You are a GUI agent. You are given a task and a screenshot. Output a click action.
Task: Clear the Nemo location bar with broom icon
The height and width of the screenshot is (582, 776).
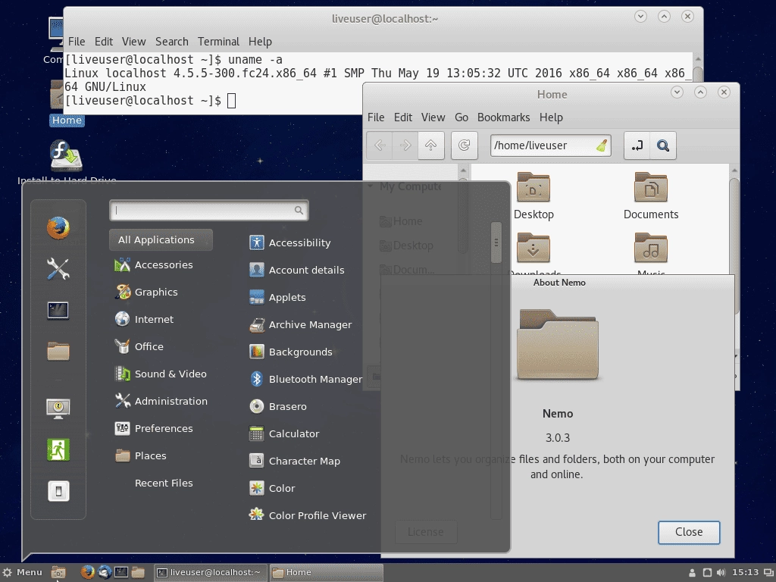601,145
